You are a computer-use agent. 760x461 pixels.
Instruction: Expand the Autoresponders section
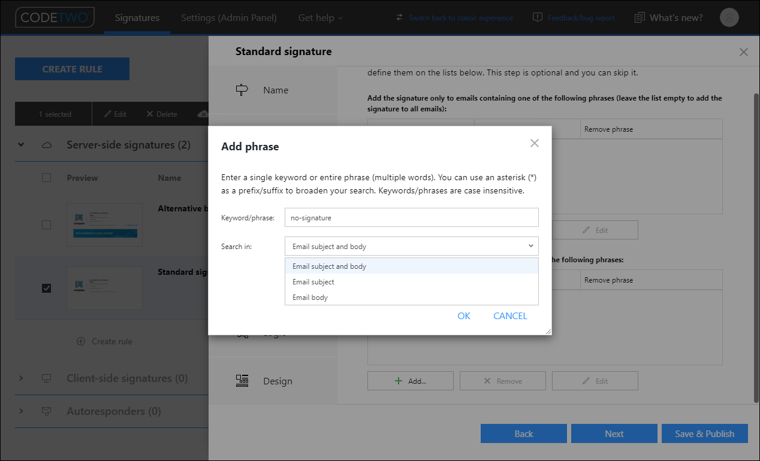tap(21, 411)
